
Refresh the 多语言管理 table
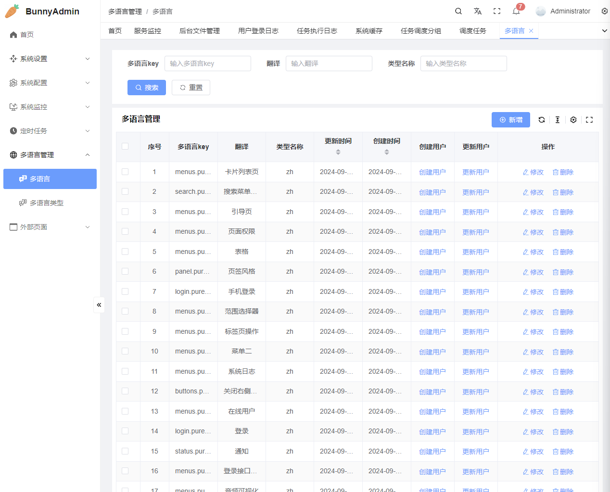(x=542, y=120)
